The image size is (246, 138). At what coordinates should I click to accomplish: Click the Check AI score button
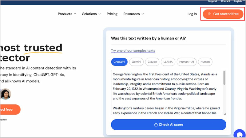click(169, 125)
